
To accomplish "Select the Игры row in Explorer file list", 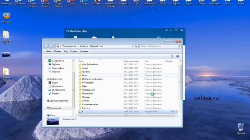I will [x=128, y=75].
